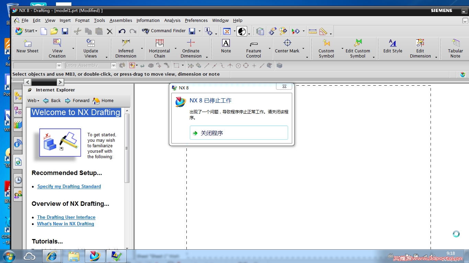
Task: Select the View Creation tool
Action: click(57, 48)
